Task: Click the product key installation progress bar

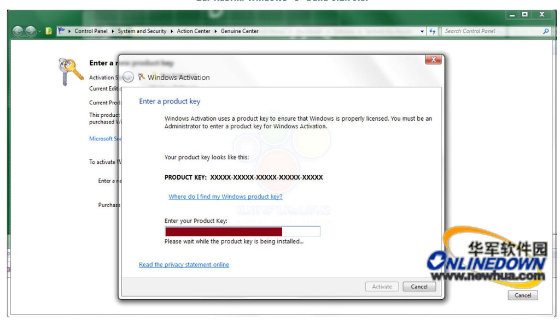Action: [x=242, y=232]
